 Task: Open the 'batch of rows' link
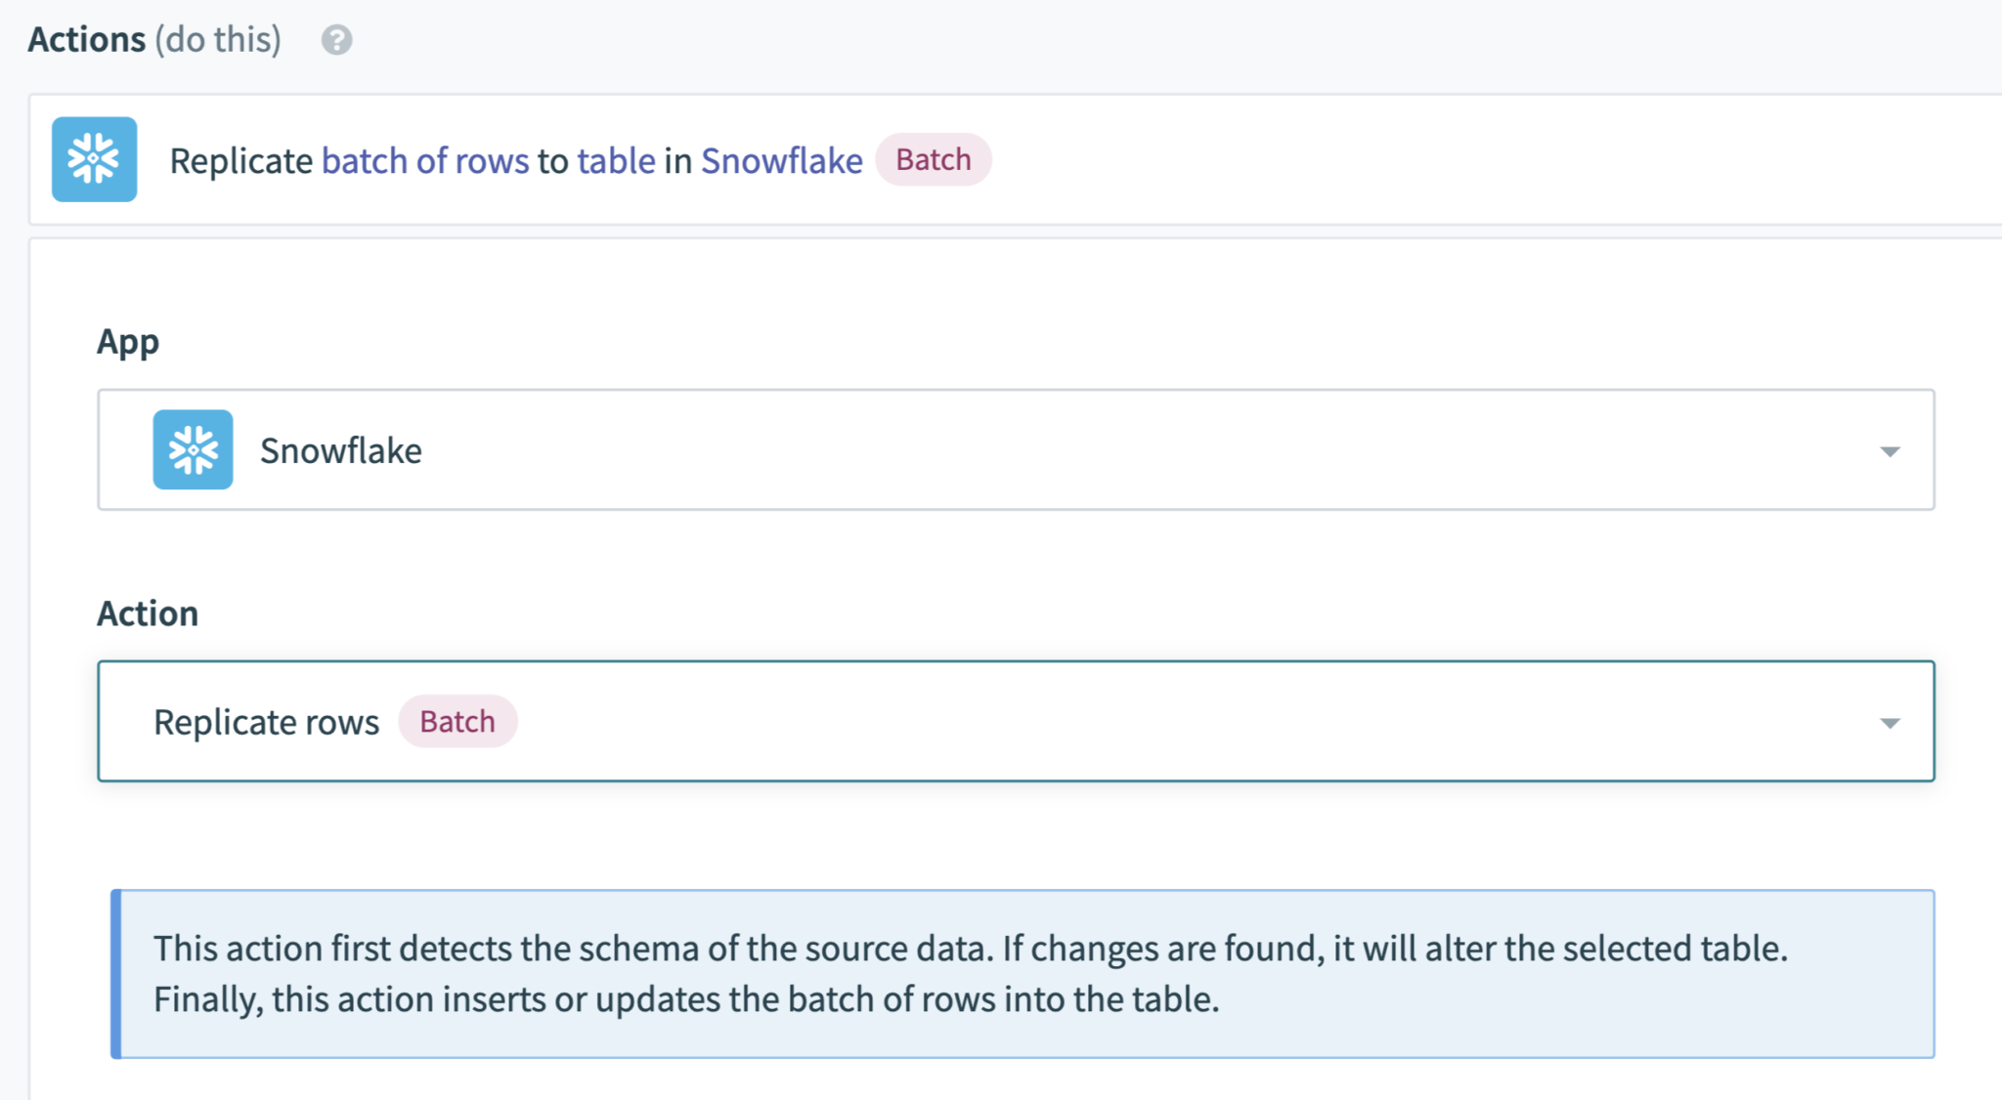(x=425, y=160)
